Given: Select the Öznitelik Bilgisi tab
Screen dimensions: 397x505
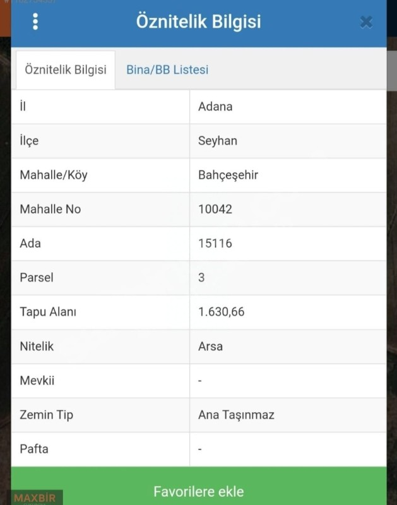Looking at the screenshot, I should 66,69.
